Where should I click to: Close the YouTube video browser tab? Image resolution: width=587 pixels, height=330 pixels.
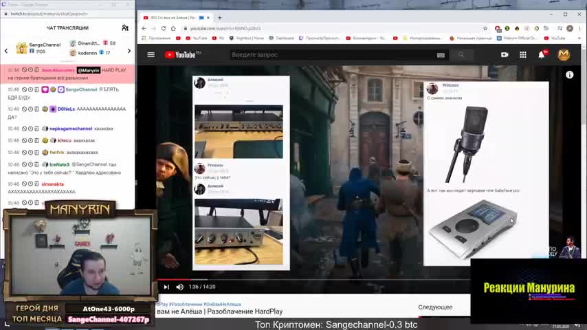(x=208, y=18)
